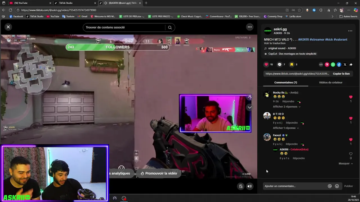The height and width of the screenshot is (202, 360).
Task: Switch to the '(56) YouTube' browser tab
Action: click(30, 3)
